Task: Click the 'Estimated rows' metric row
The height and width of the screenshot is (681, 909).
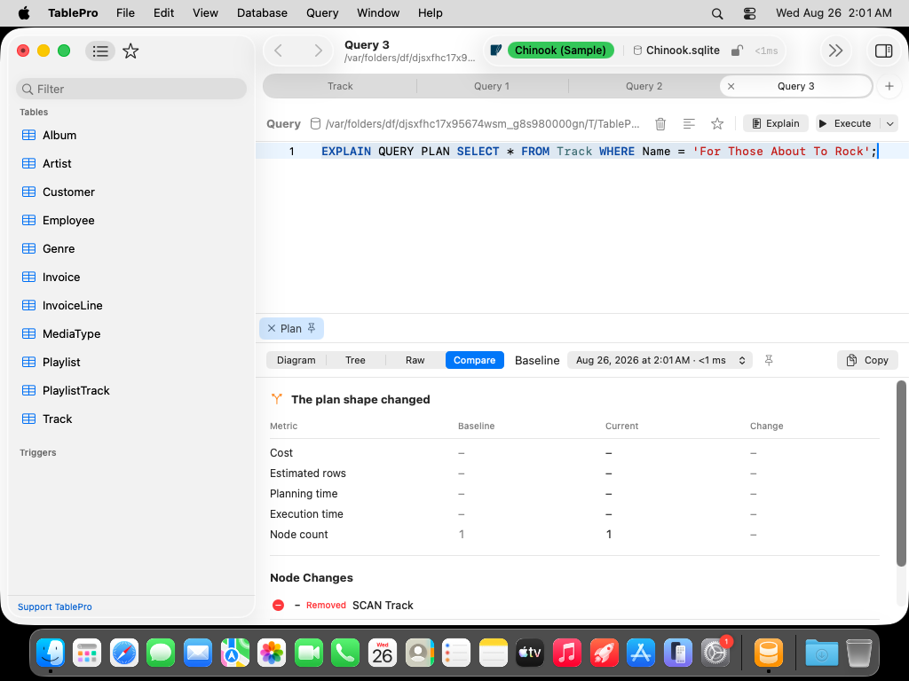Action: pos(574,474)
